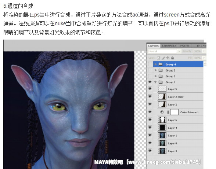
Task: Select the Group 1 layer name
Action: pyautogui.click(x=170, y=82)
